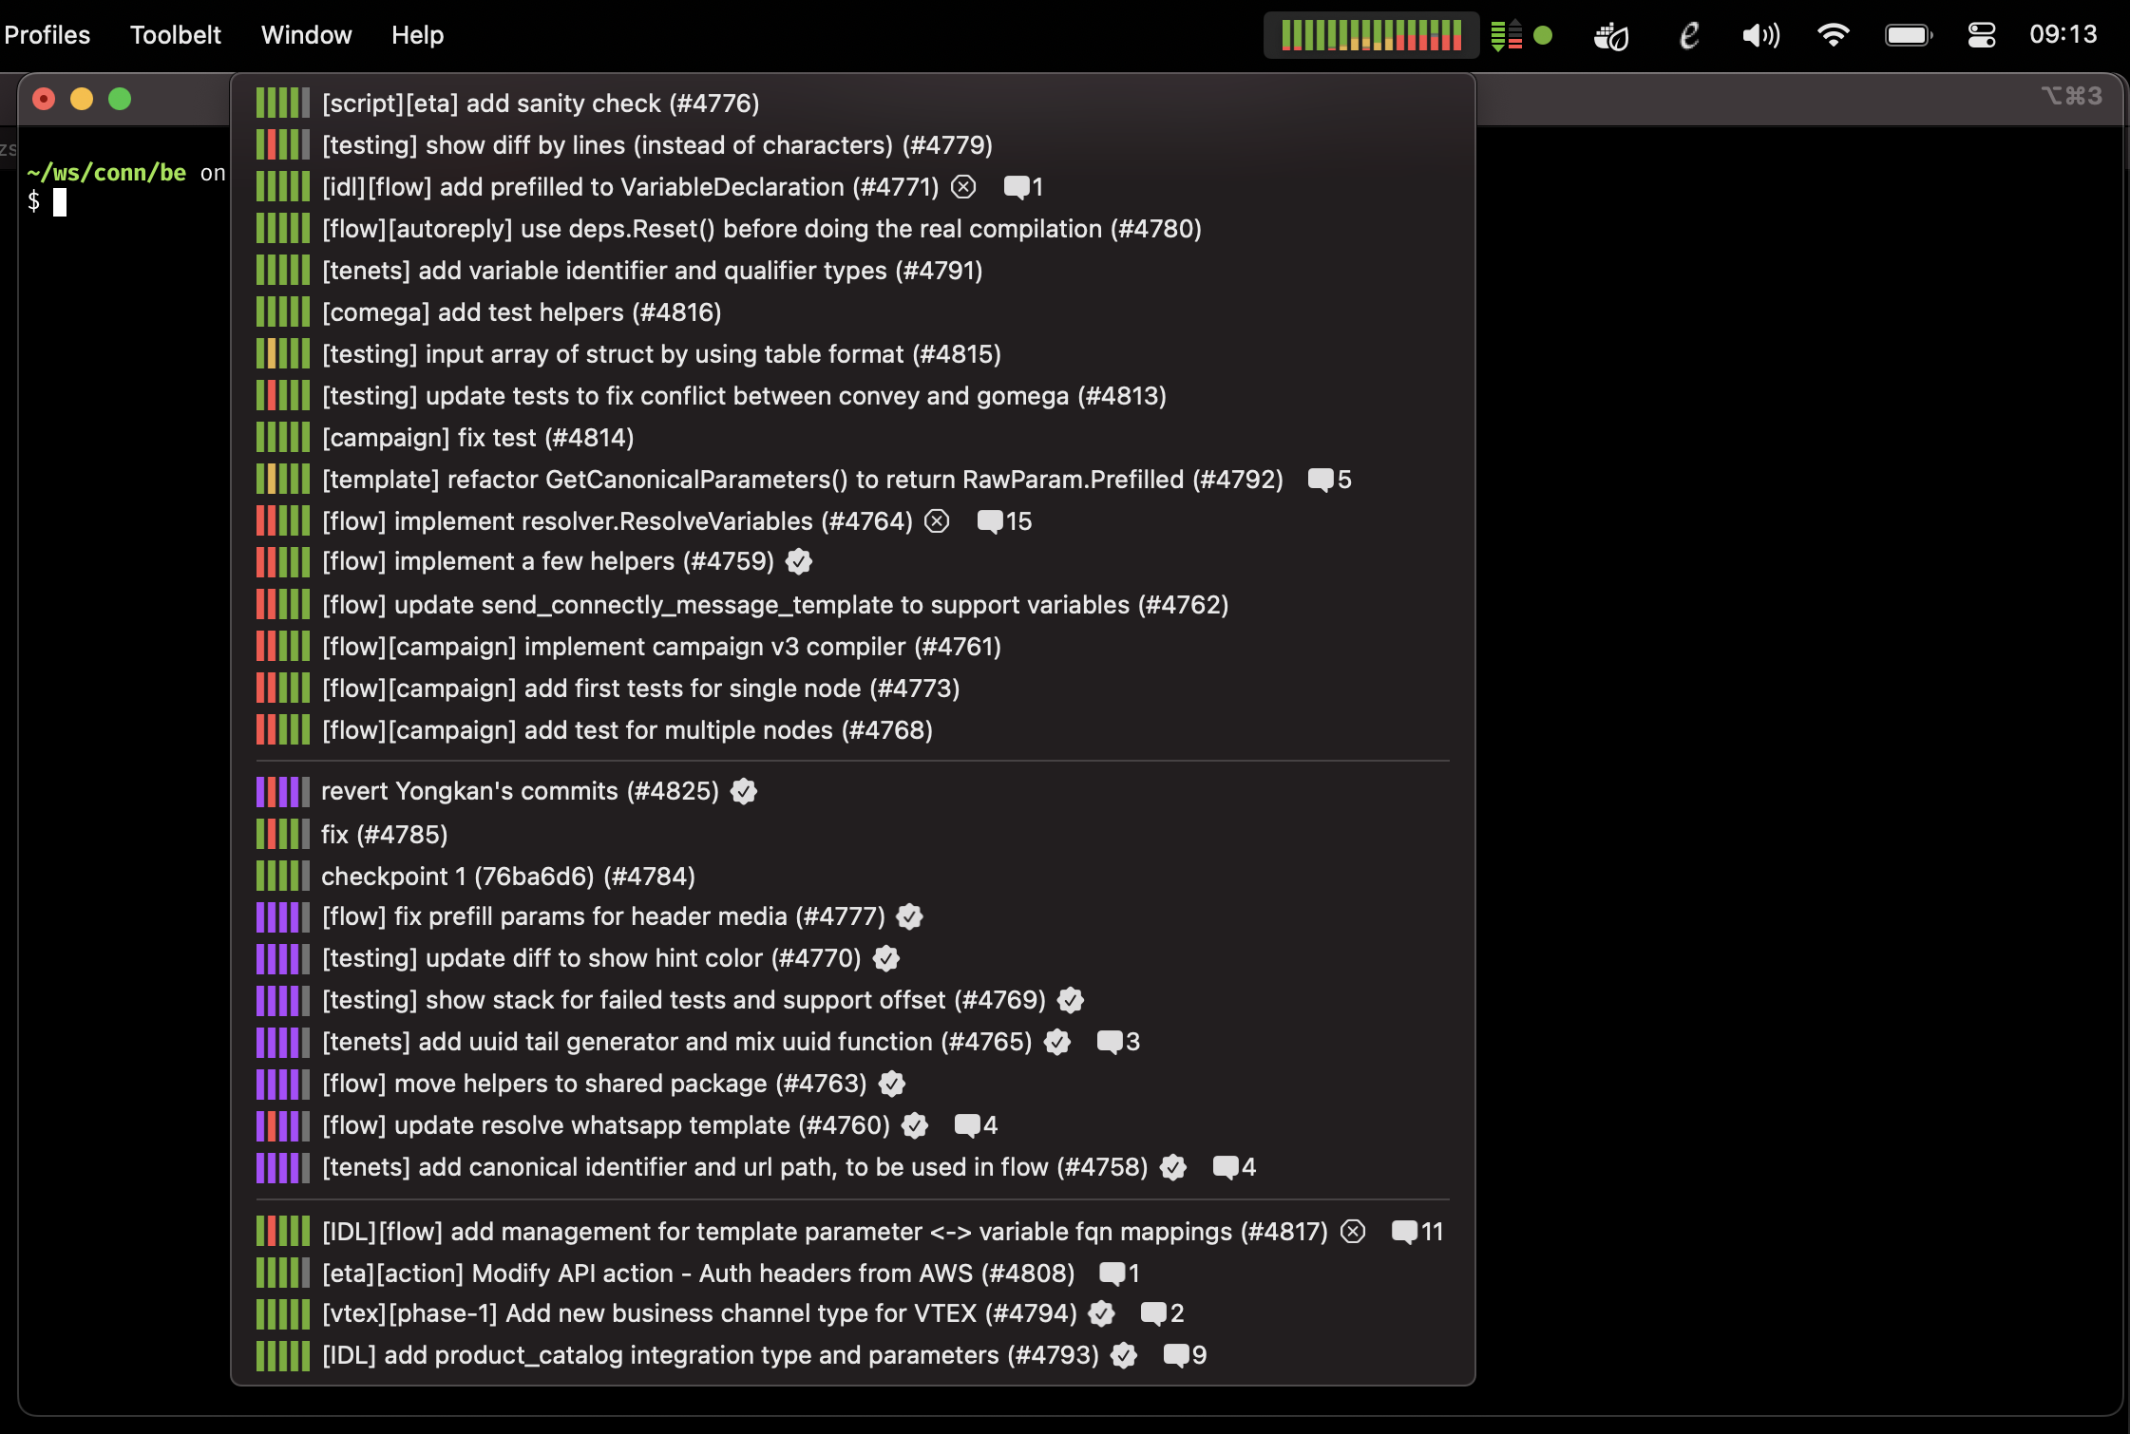Select fix (#4785) entry

[852, 834]
